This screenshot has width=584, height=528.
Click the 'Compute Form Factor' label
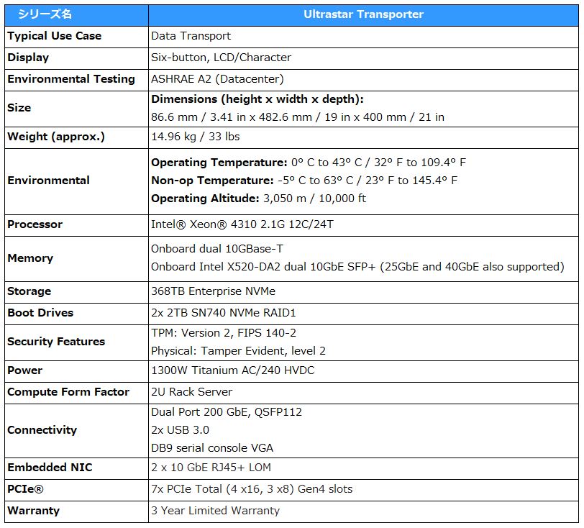68,392
